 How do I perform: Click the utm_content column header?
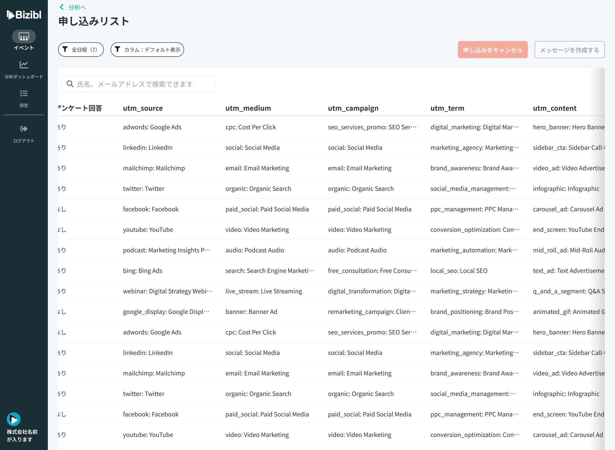555,108
